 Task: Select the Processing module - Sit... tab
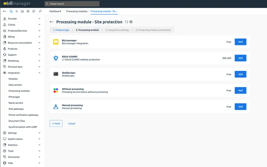104,11
